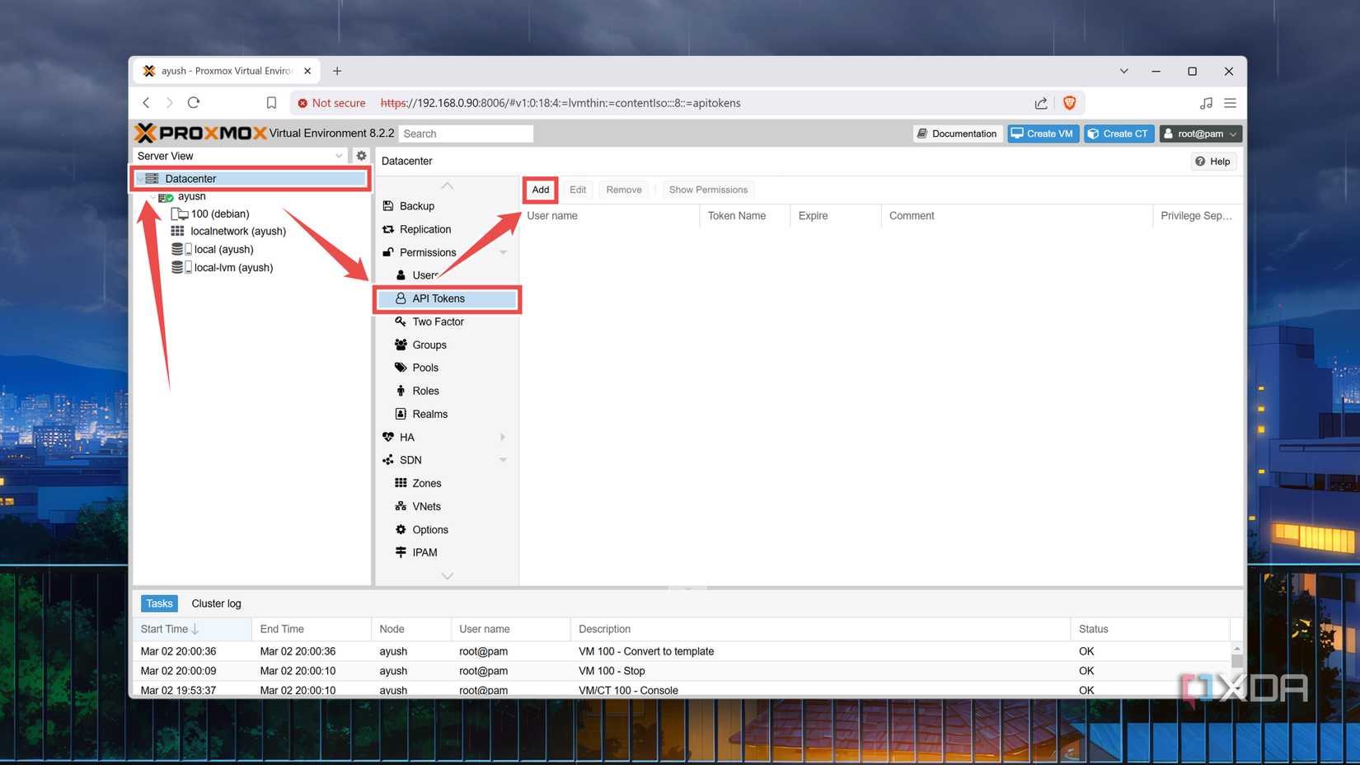Expand the Server View dropdown
This screenshot has width=1360, height=765.
point(339,155)
